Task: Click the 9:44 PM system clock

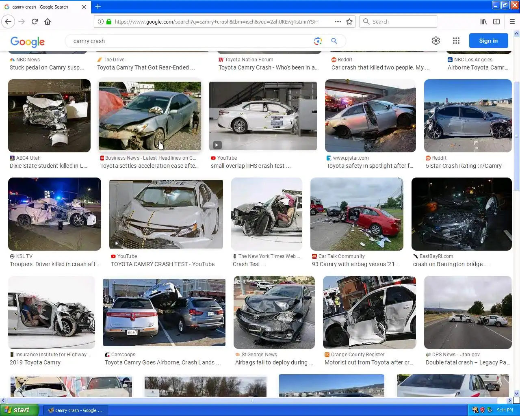Action: coord(505,410)
